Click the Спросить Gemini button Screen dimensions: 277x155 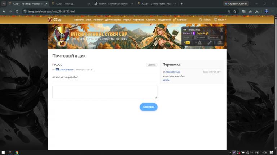tap(236, 4)
